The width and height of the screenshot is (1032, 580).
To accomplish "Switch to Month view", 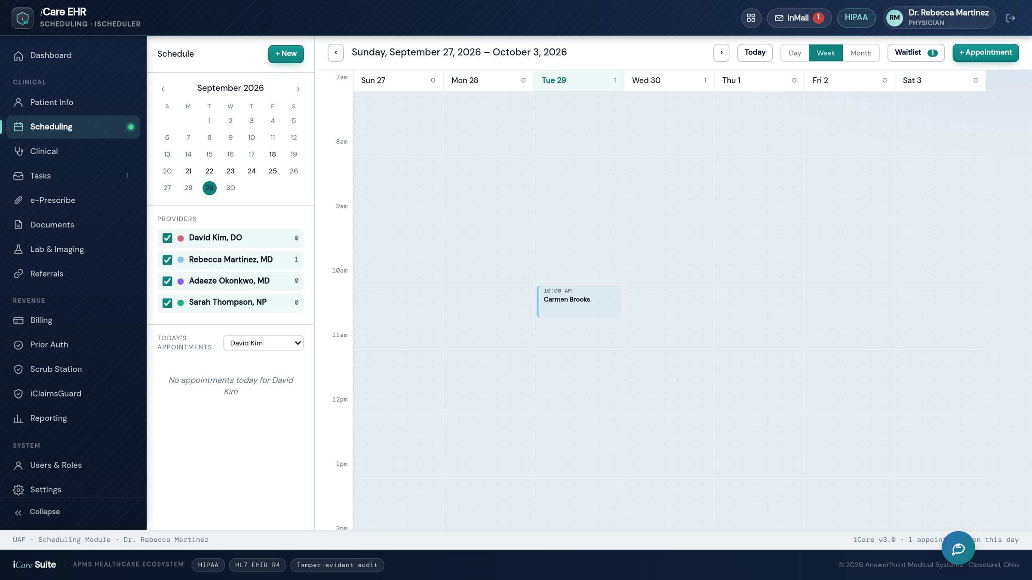I will [x=861, y=53].
